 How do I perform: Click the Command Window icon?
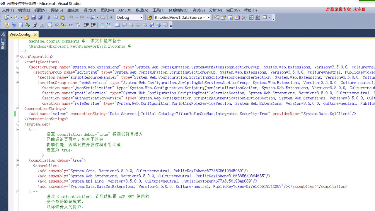[265, 18]
